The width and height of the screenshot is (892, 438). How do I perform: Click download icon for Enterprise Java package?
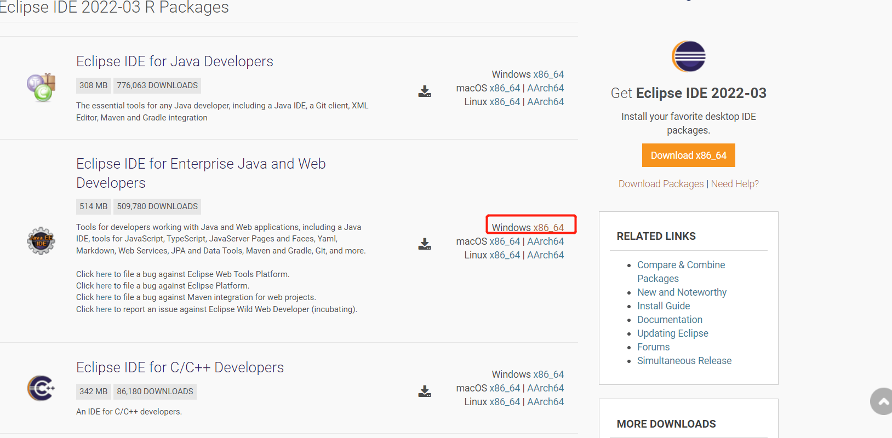425,244
